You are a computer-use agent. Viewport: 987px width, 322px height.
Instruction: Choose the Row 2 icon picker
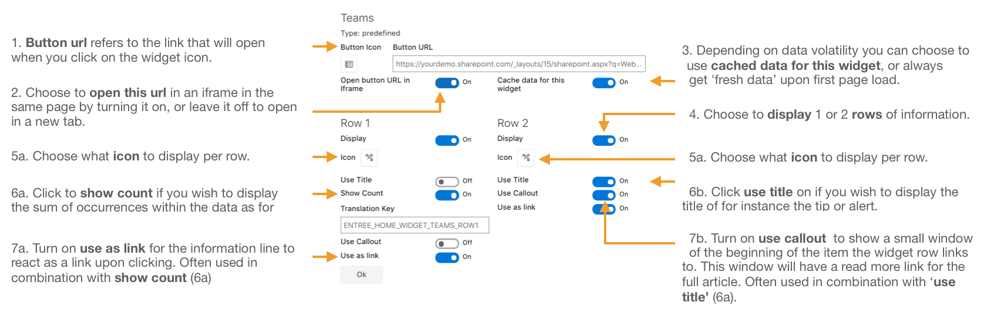[x=526, y=157]
